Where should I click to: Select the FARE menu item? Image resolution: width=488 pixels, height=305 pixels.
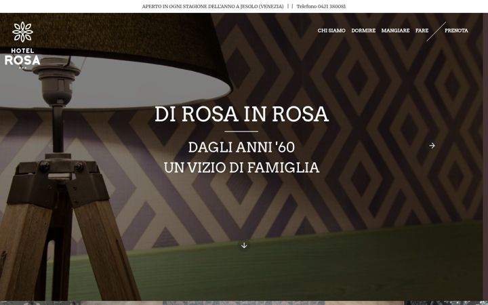[422, 30]
